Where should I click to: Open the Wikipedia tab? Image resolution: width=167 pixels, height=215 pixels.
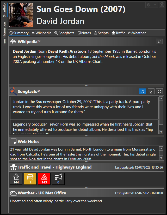pyautogui.click(x=41, y=33)
